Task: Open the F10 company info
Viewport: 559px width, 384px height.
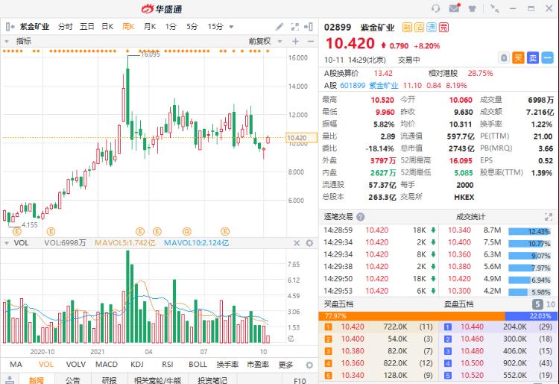Action: click(300, 380)
